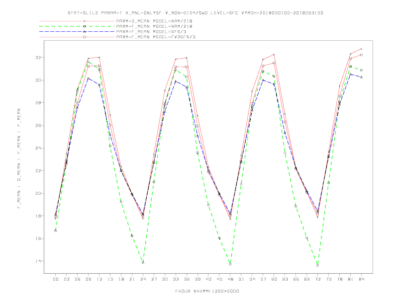Image resolution: width=394 pixels, height=304 pixels.
Task: Click x-axis forecast hour label 09
Action: [x=88, y=279]
